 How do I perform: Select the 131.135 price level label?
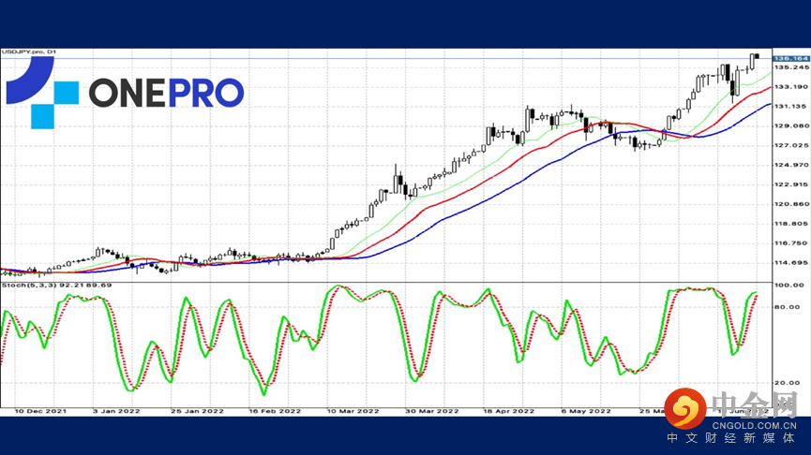(x=791, y=107)
